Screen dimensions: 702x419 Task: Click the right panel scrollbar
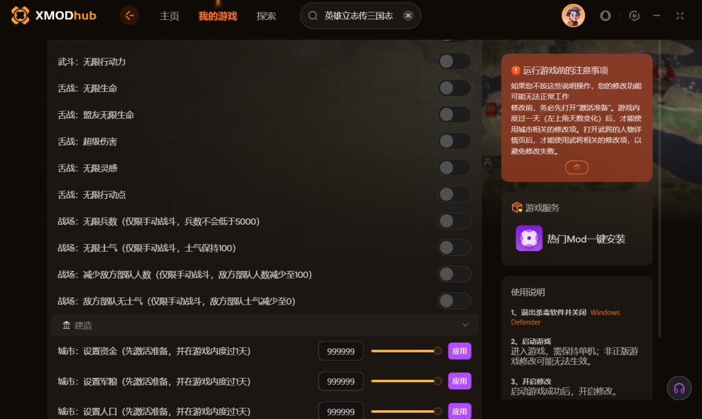659,188
